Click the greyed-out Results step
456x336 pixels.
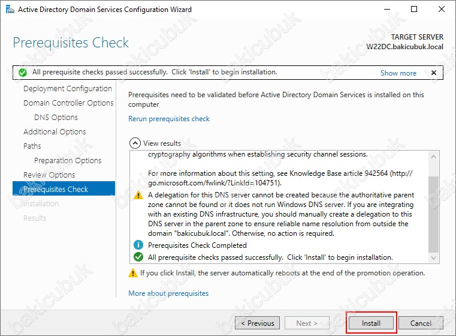tap(35, 218)
